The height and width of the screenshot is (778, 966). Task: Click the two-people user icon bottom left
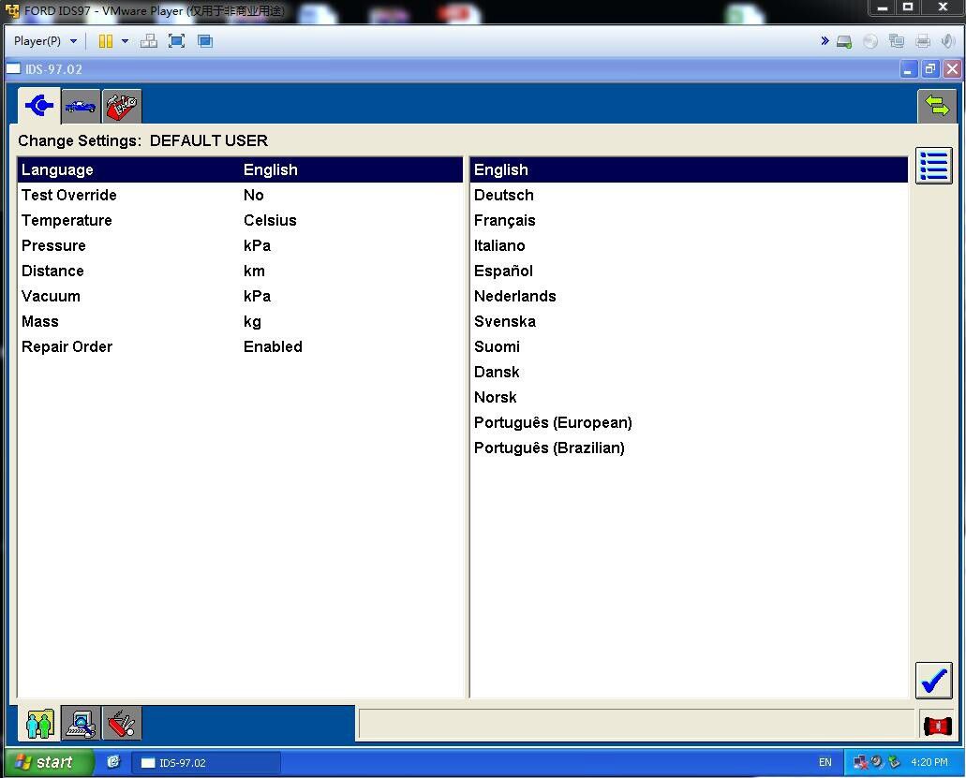(x=38, y=723)
